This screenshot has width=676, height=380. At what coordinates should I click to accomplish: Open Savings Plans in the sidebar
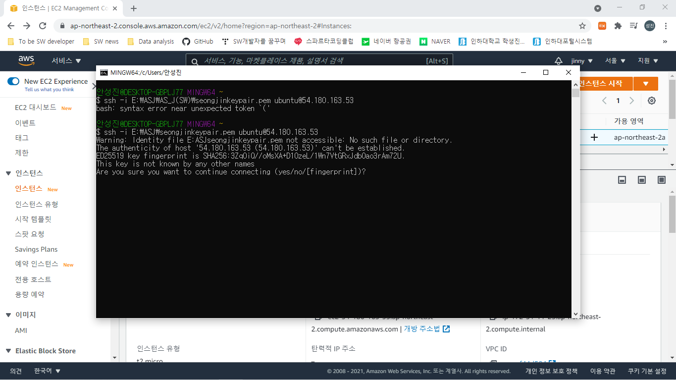point(36,249)
